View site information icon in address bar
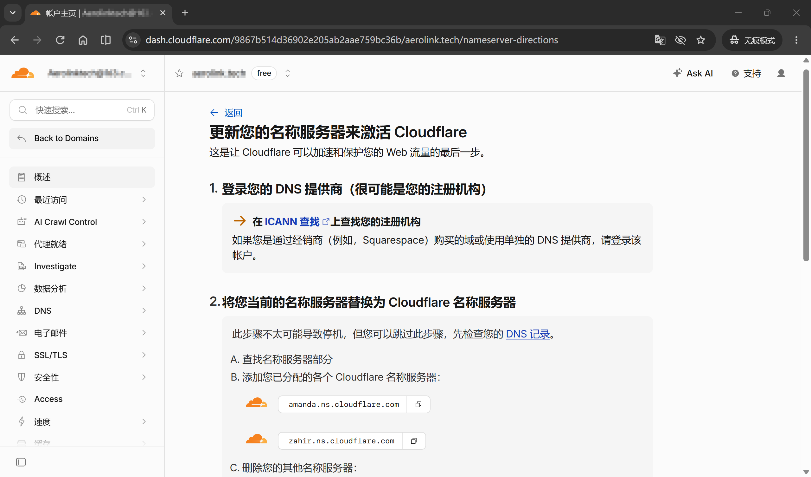This screenshot has height=477, width=811. (133, 40)
